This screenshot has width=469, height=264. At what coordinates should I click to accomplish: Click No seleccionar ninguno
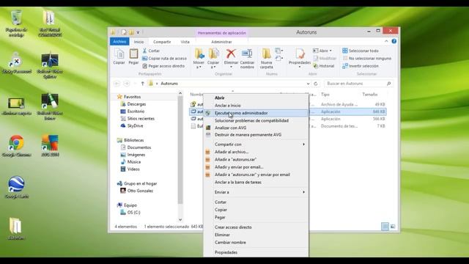click(366, 59)
